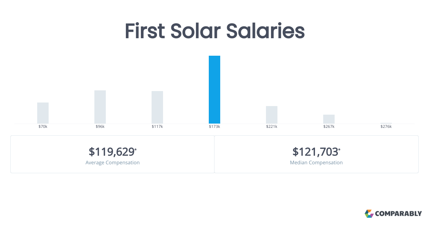
Task: Click the $221k salary bar
Action: tap(272, 115)
